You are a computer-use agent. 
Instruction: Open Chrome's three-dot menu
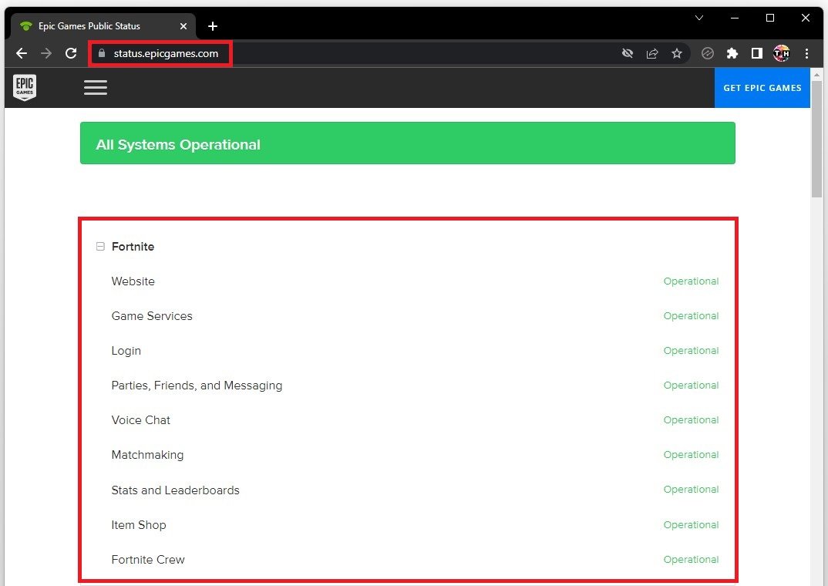pos(807,53)
